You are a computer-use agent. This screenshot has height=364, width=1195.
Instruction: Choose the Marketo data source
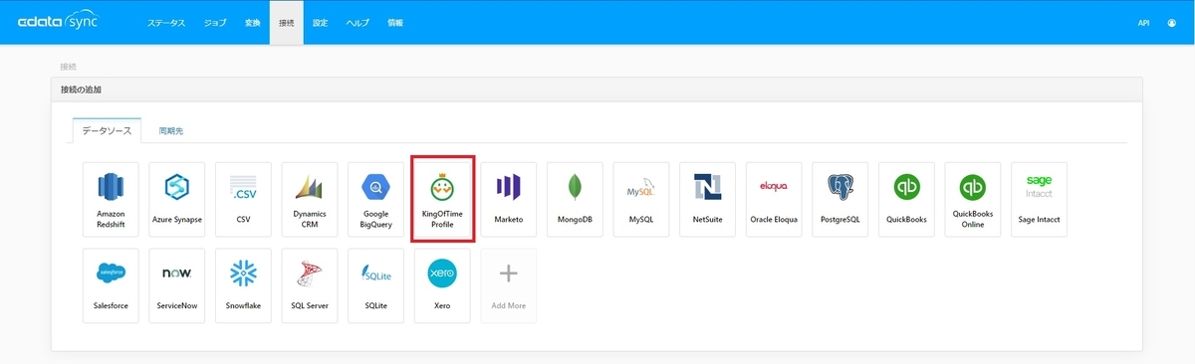(509, 200)
